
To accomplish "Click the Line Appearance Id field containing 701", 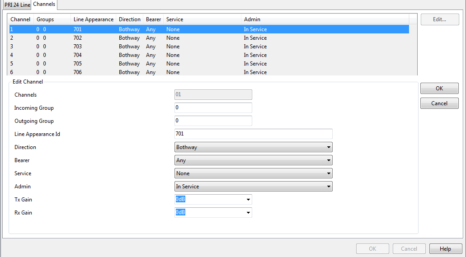I will [253, 134].
